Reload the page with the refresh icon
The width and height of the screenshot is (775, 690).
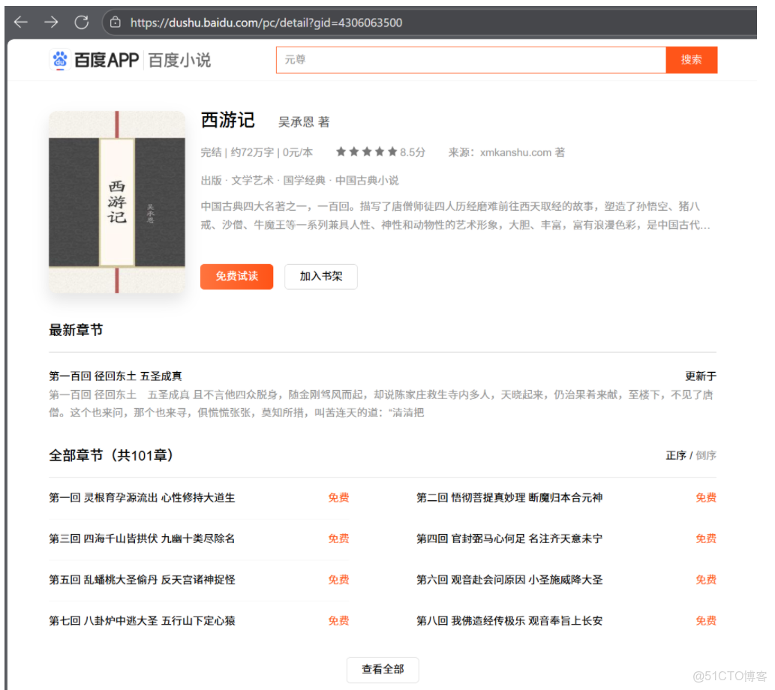[x=83, y=22]
